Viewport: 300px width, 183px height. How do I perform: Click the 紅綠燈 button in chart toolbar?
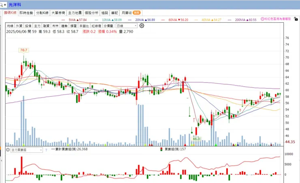pyautogui.click(x=96, y=26)
